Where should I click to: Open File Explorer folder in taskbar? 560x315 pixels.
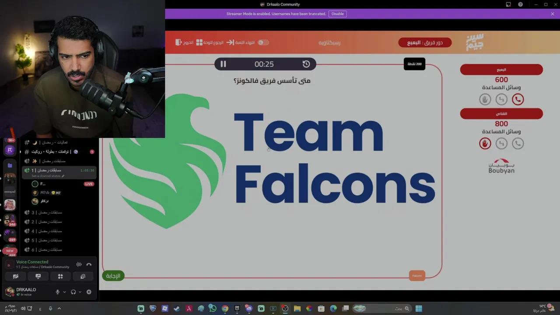coord(297,308)
